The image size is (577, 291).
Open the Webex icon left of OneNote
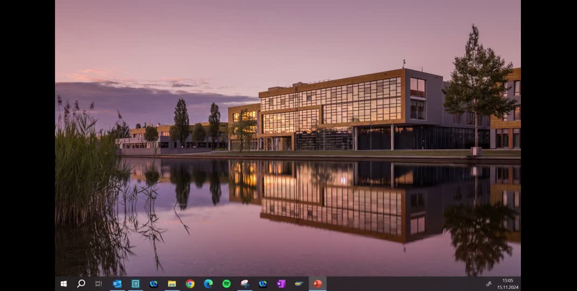click(263, 283)
